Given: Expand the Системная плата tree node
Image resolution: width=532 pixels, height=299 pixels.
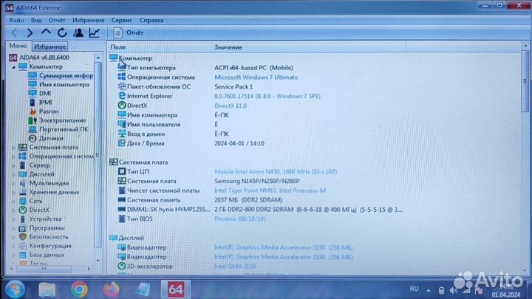Looking at the screenshot, I should [13, 148].
